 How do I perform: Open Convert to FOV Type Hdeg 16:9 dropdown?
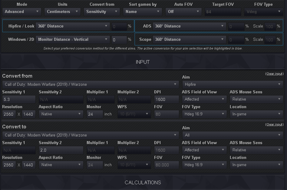click(x=204, y=165)
